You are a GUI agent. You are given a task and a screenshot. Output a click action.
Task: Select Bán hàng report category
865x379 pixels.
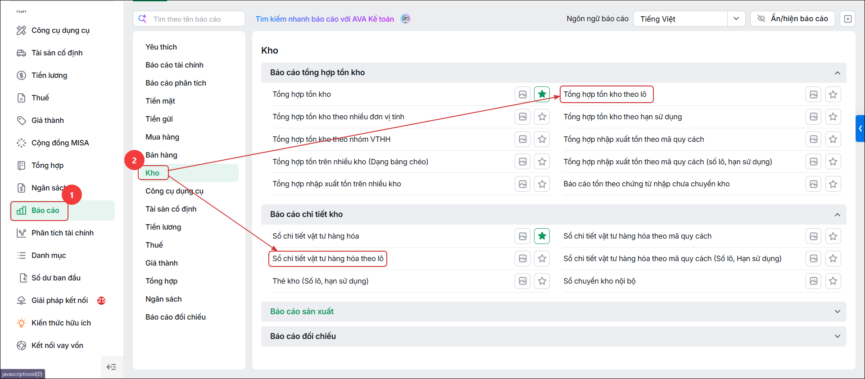(161, 155)
